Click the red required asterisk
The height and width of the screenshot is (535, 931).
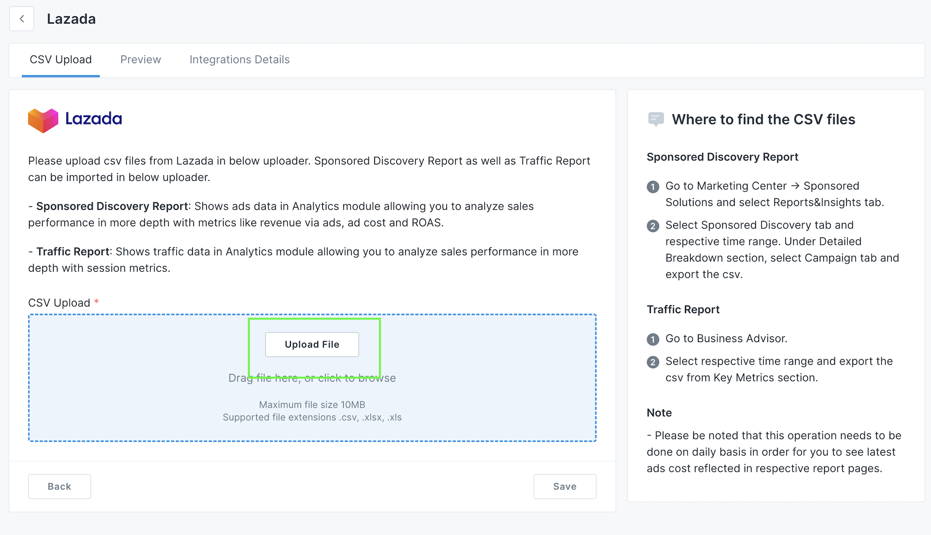tap(97, 302)
